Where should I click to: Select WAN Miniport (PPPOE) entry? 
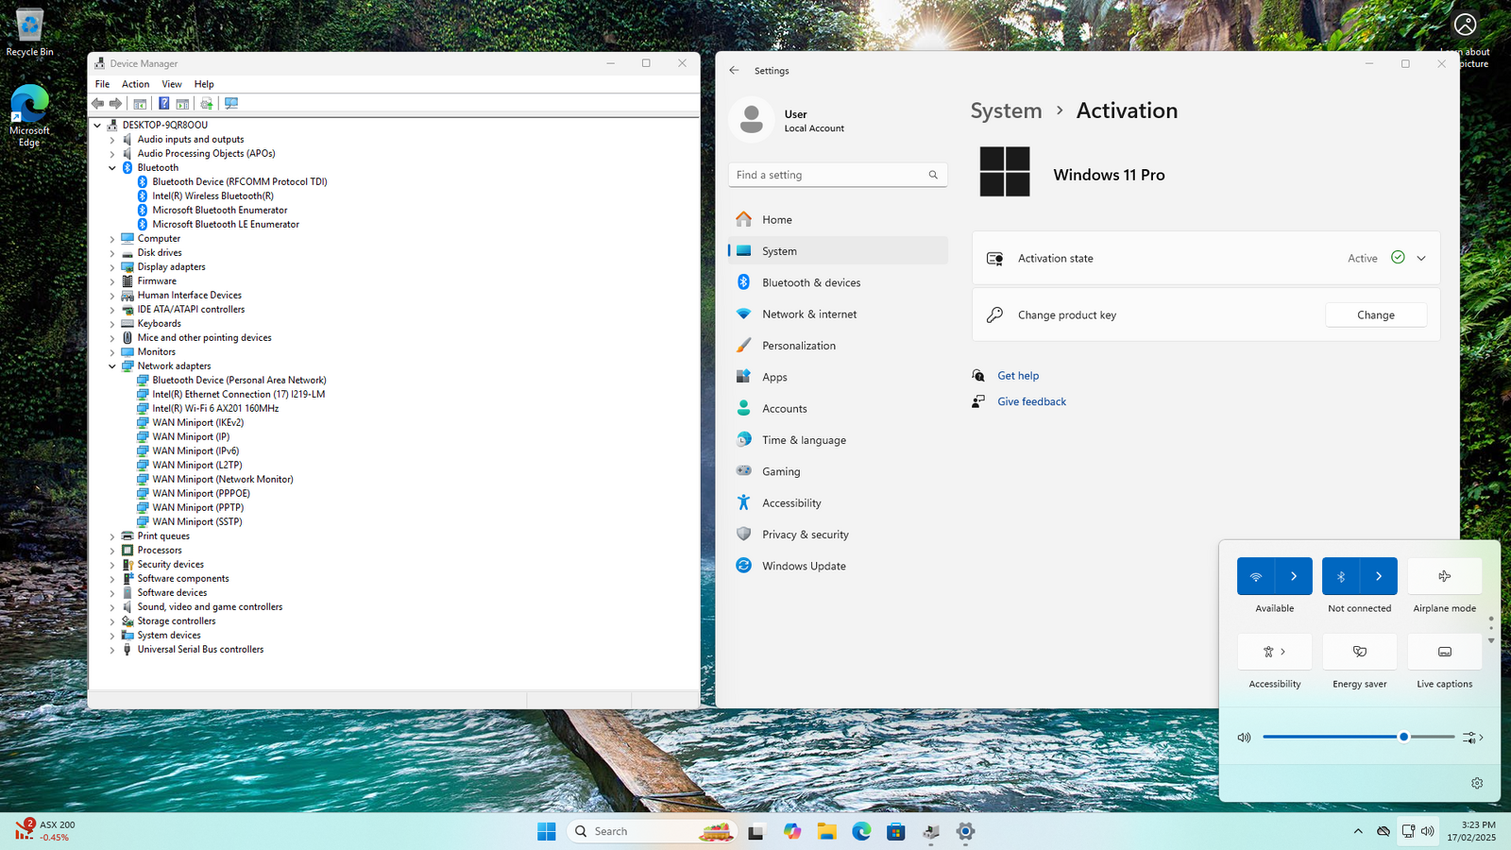click(201, 493)
